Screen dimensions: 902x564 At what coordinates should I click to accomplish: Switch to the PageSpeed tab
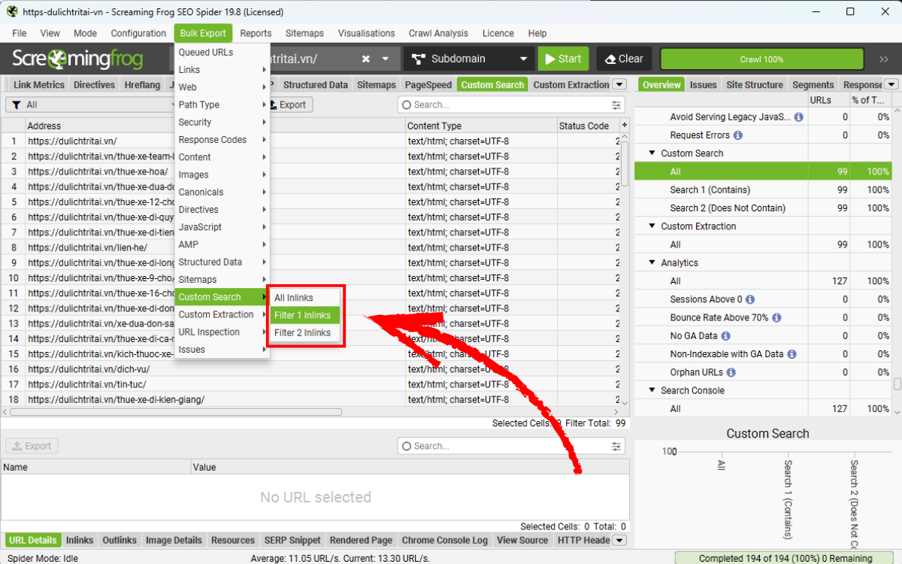(428, 85)
